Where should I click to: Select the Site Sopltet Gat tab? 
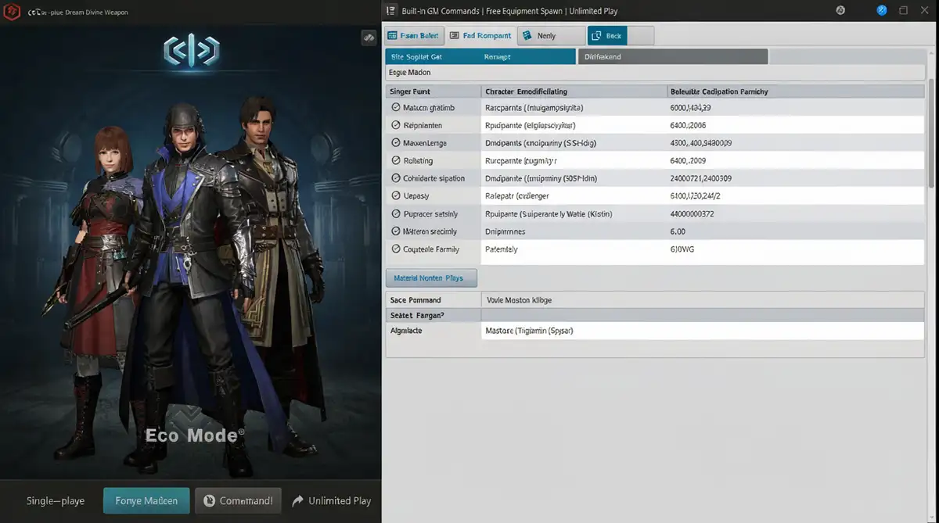pos(480,56)
